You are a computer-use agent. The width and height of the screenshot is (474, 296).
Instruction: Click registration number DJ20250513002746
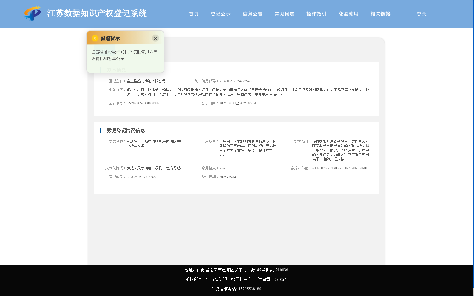pos(141,177)
